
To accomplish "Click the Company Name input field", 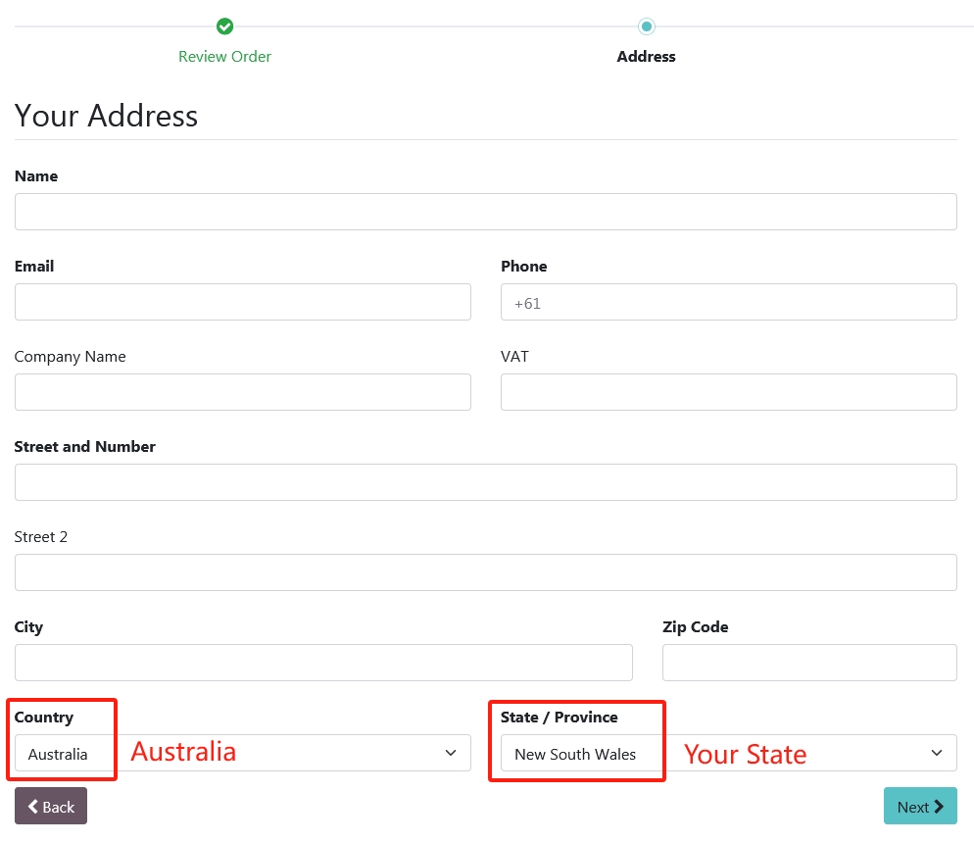I will click(x=242, y=391).
